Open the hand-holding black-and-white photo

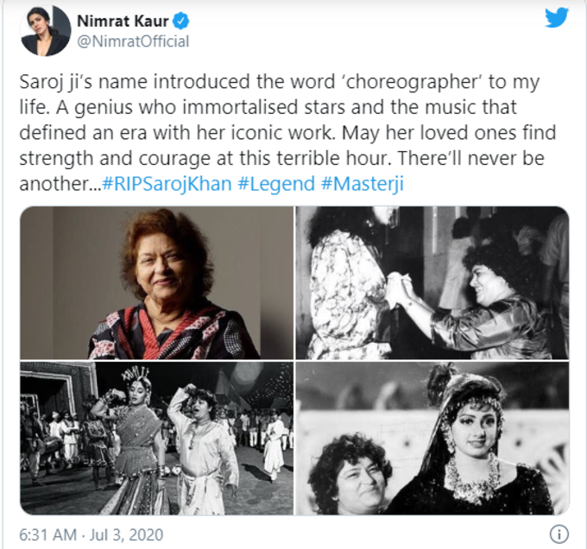click(x=432, y=282)
